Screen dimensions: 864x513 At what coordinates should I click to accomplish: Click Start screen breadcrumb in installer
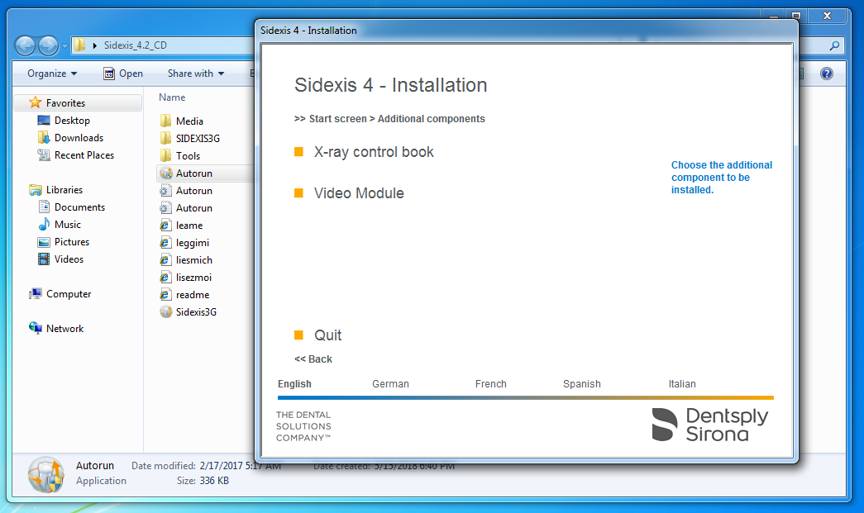[337, 119]
